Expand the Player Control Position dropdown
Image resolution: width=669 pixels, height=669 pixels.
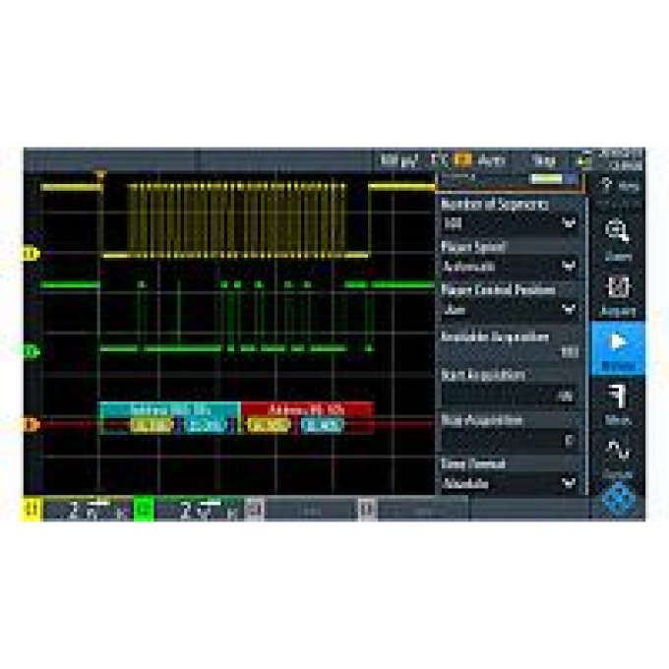tap(510, 309)
